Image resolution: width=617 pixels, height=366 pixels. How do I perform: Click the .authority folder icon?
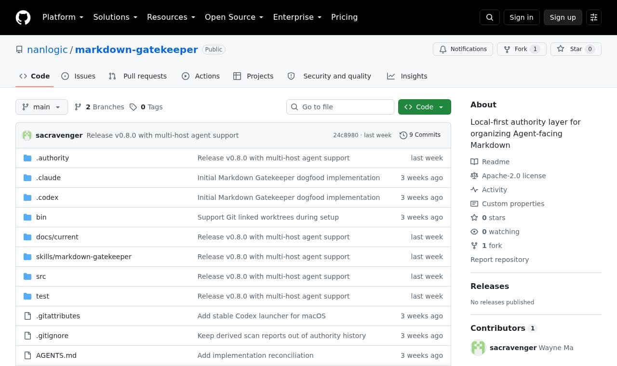(x=27, y=158)
